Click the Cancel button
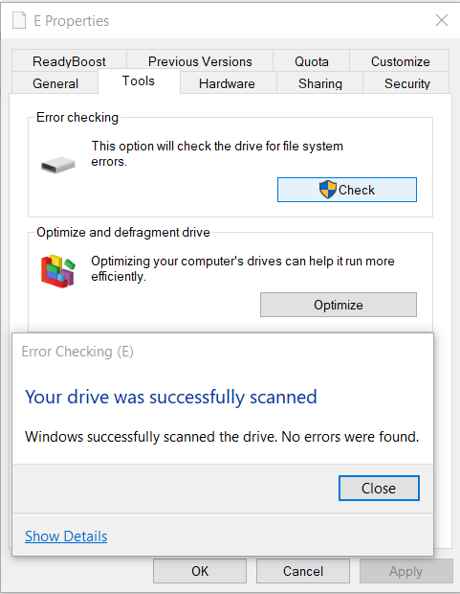The height and width of the screenshot is (594, 460). coord(303,571)
